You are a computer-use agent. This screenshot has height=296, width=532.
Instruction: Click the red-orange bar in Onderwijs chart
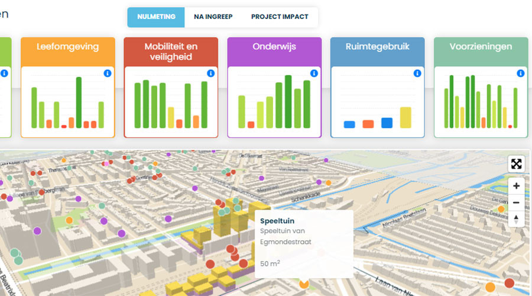(251, 125)
